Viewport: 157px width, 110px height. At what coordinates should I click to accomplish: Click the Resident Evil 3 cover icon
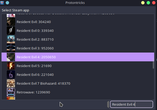click(11, 48)
